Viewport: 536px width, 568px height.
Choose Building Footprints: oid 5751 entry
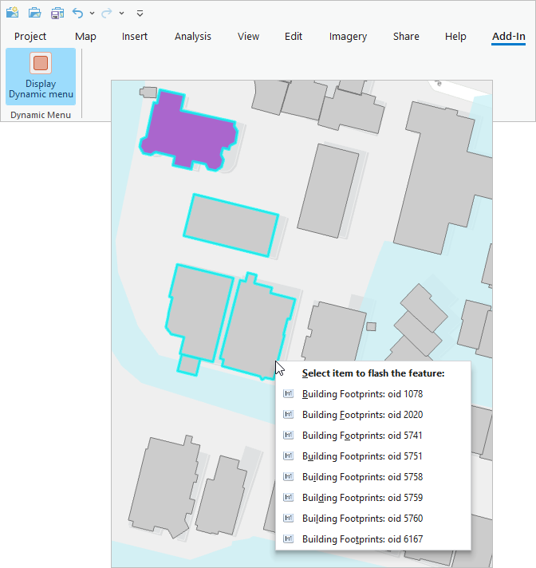point(362,456)
